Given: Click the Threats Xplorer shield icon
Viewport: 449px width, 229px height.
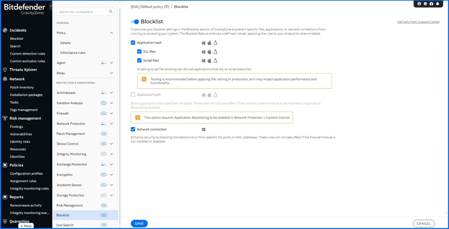Looking at the screenshot, I should [x=5, y=70].
